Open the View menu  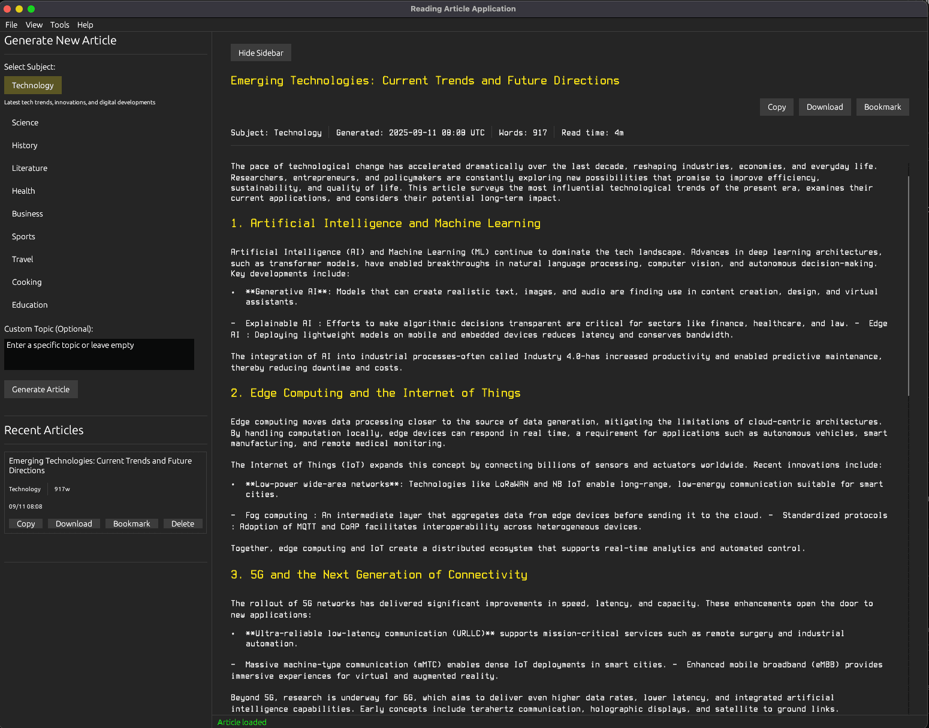click(34, 25)
